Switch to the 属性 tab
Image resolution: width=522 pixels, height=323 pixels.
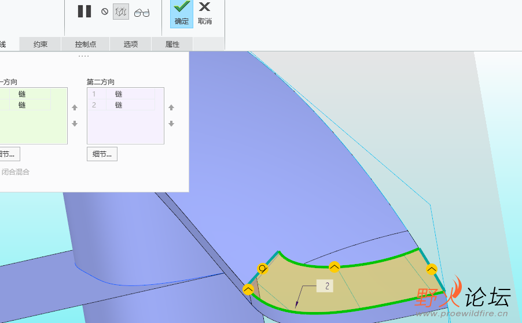pos(172,44)
